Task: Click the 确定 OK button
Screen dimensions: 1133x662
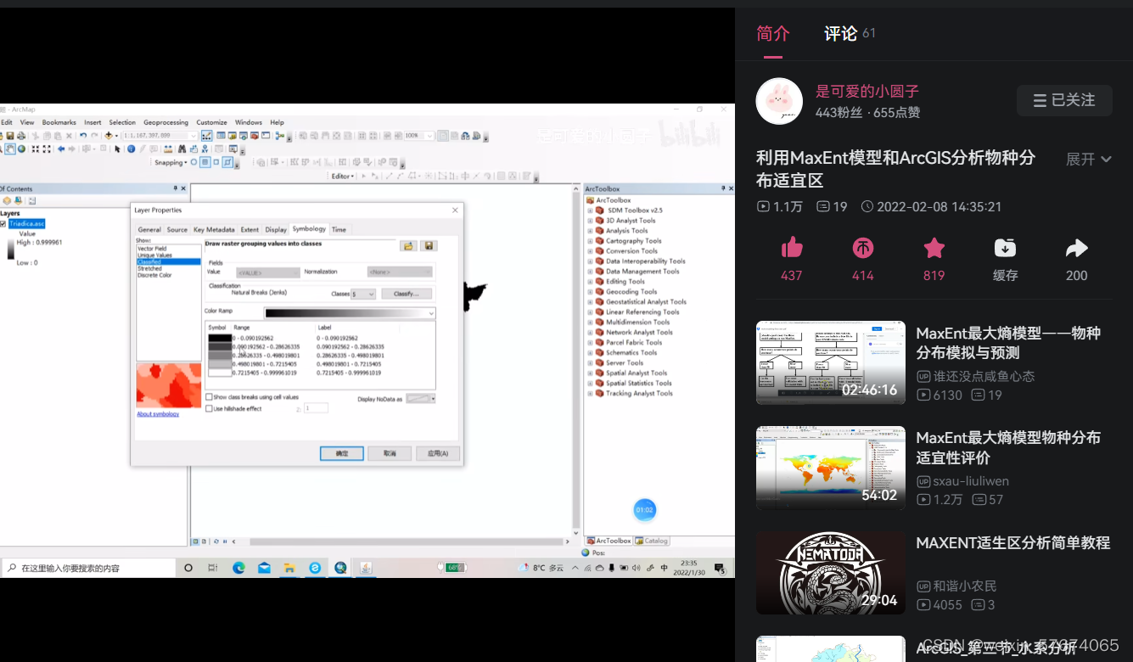Action: click(342, 453)
